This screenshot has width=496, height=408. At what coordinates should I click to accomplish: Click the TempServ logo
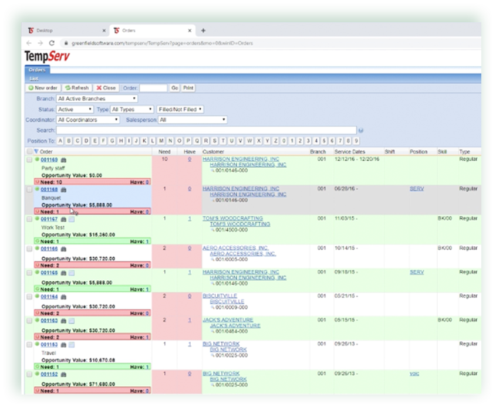point(47,56)
